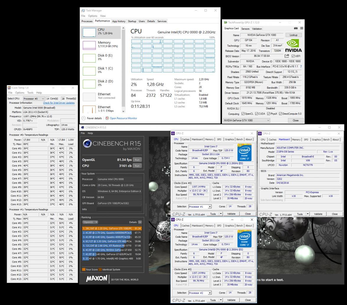
Task: Click the Bus Interface question mark icon
Action: [x=301, y=66]
